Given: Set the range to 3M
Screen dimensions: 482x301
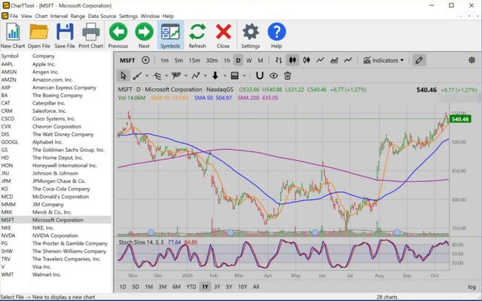Looking at the screenshot, I should coord(163,287).
